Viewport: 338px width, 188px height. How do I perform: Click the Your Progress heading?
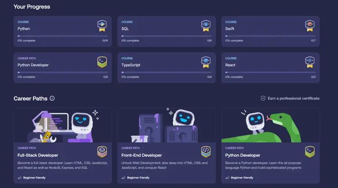coord(32,7)
